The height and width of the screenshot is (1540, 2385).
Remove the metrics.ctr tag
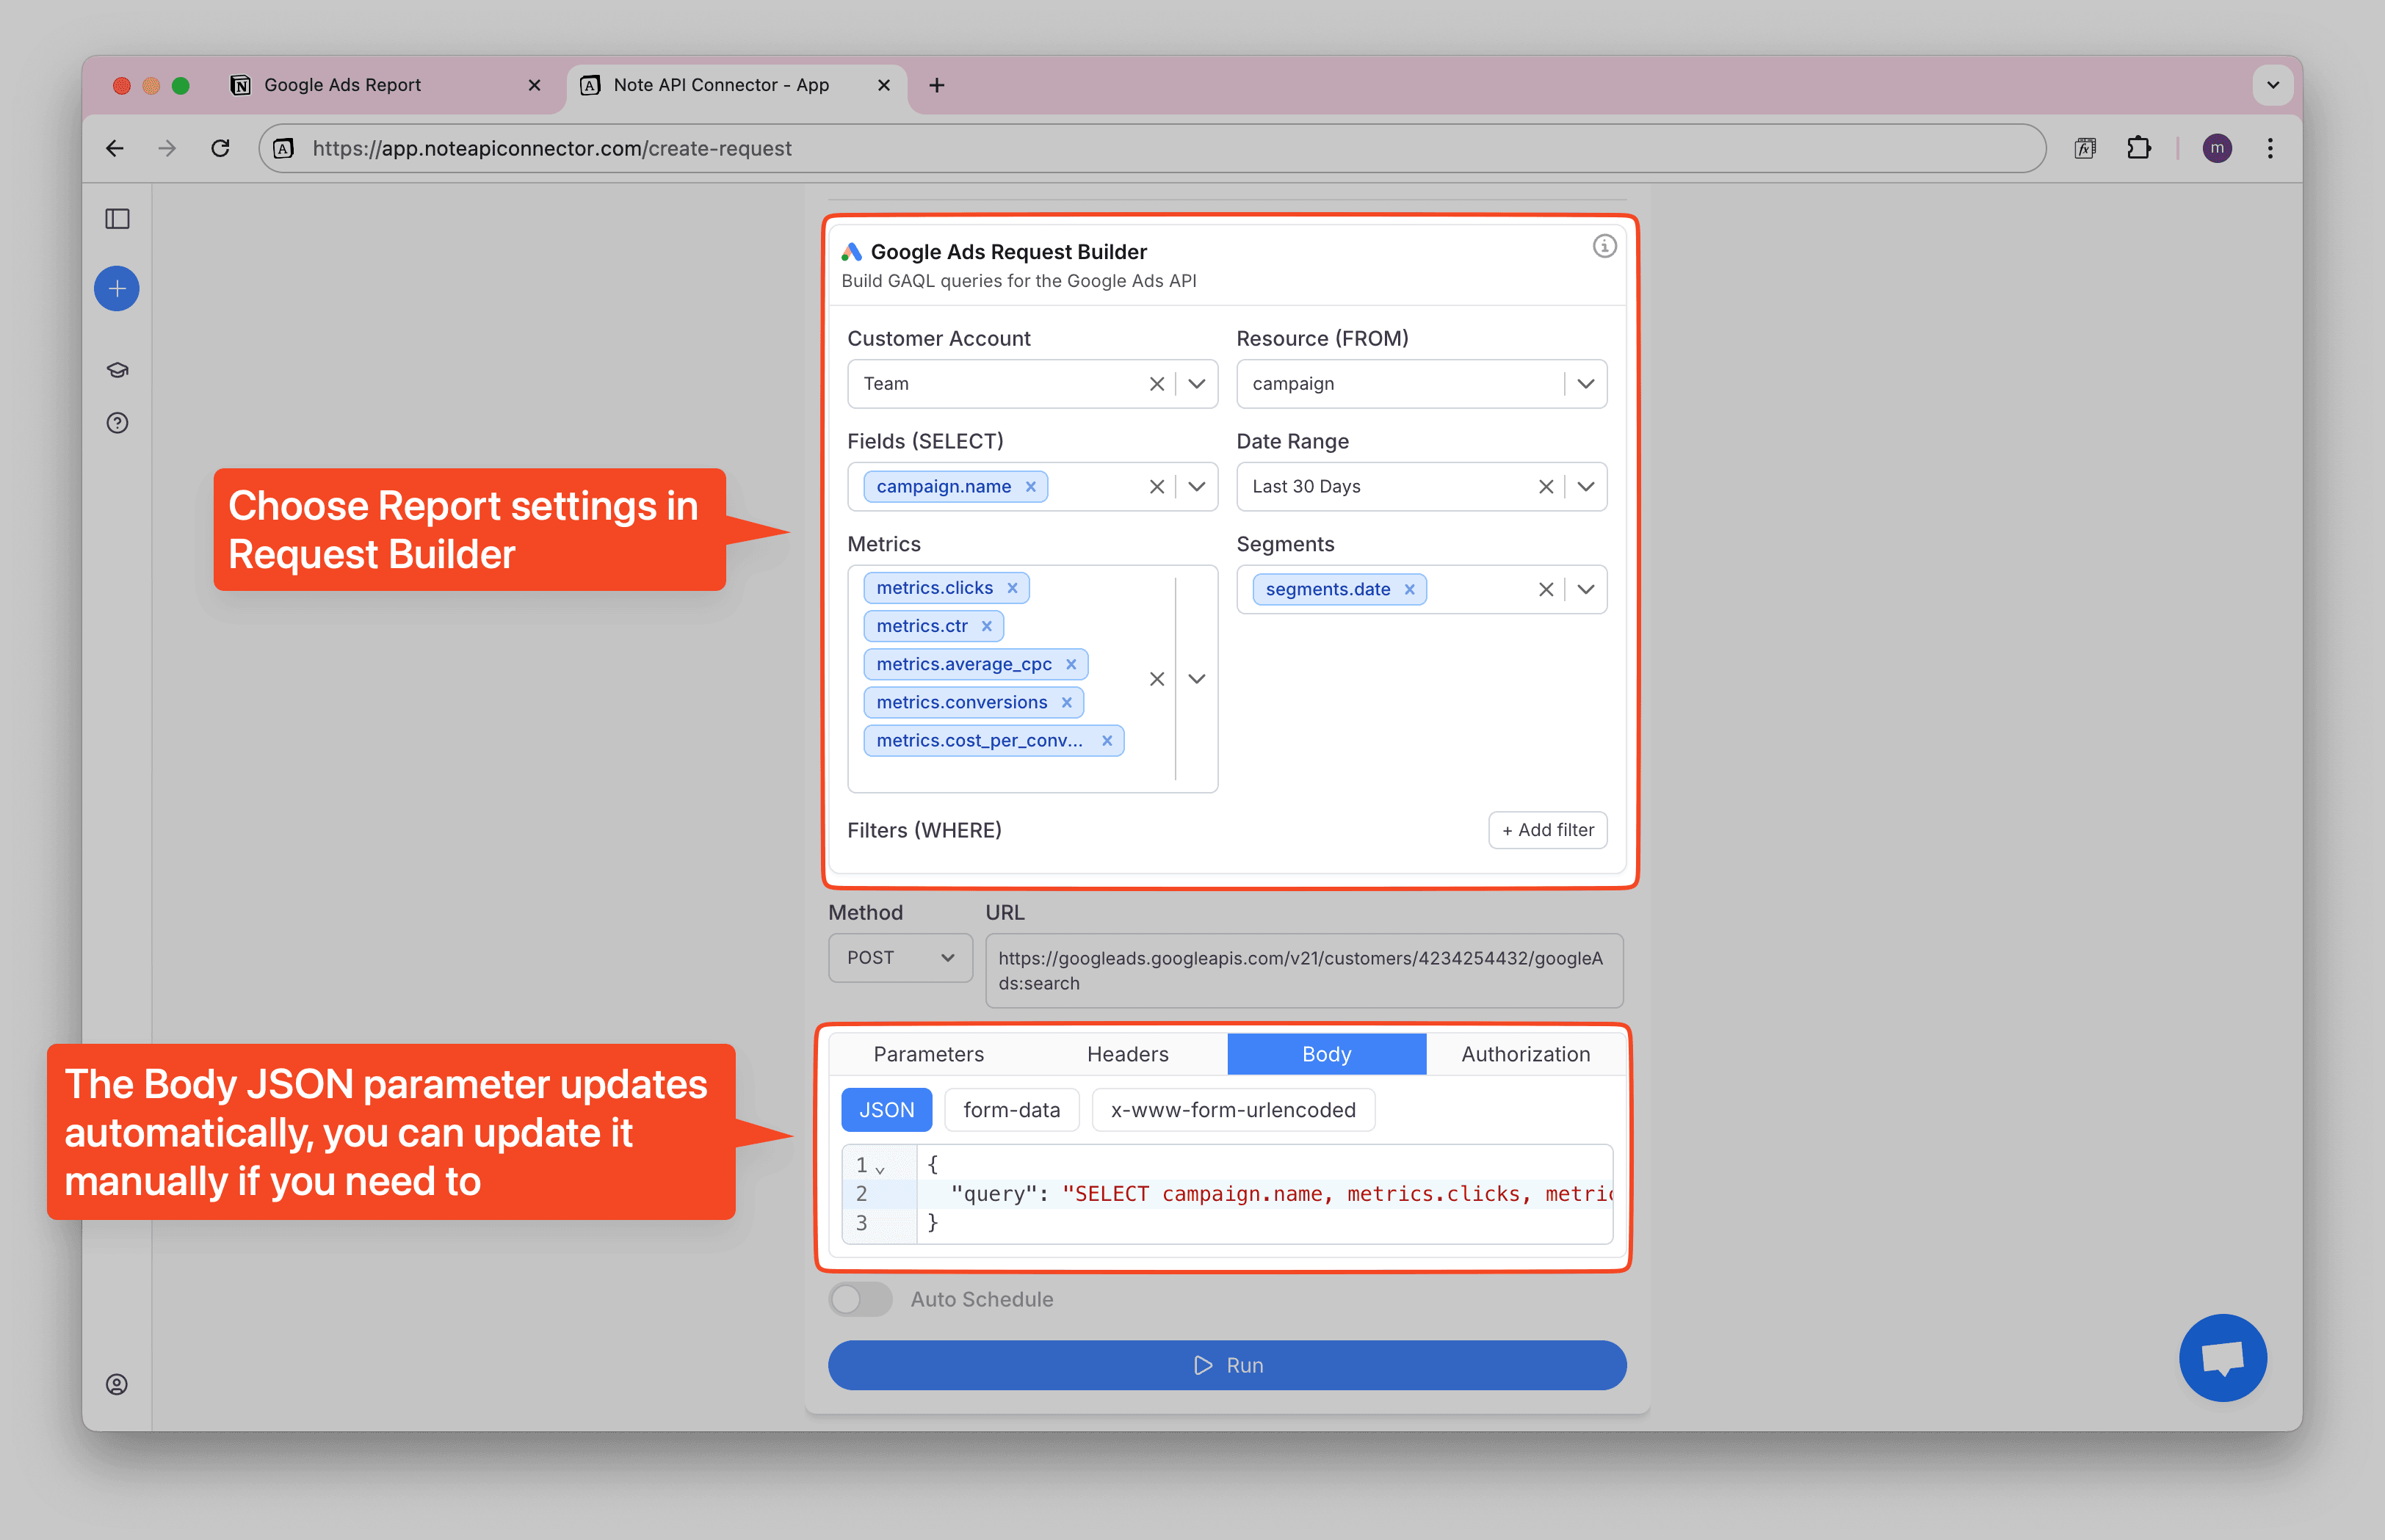[986, 626]
